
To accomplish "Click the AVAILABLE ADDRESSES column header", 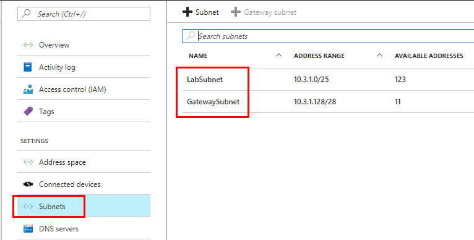I will pos(429,56).
